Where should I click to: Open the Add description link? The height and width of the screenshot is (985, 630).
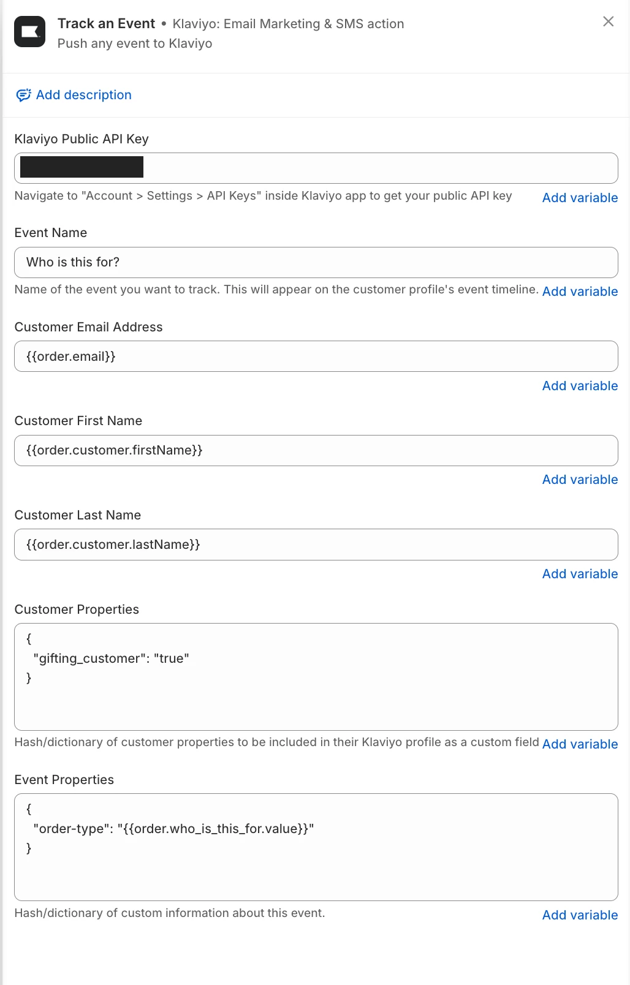coord(84,95)
